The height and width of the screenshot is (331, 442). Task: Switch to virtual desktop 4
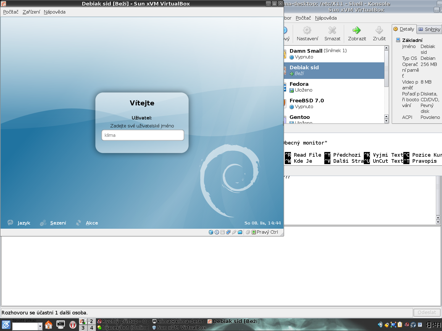[91, 328]
